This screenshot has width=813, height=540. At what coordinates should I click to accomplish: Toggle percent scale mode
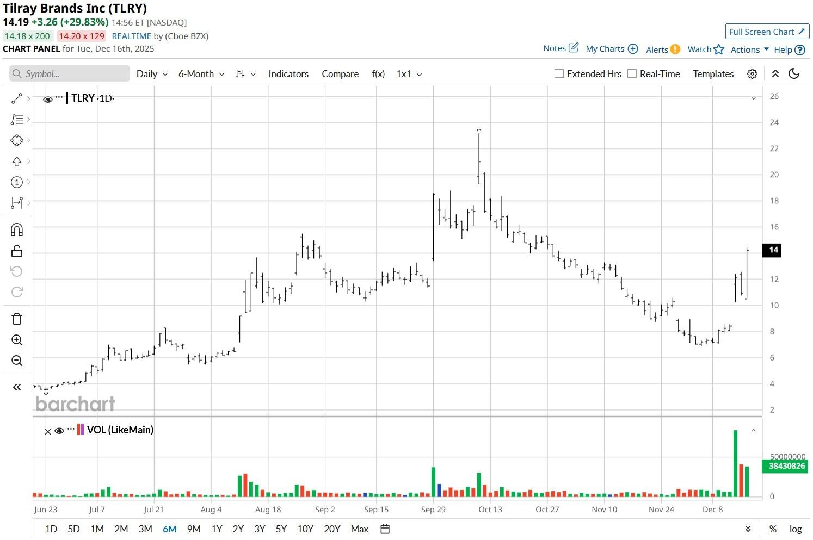(773, 529)
